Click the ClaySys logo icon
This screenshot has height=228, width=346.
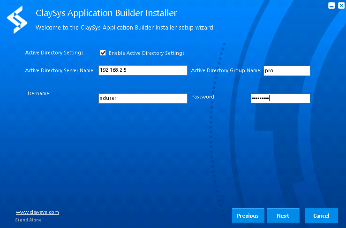17,20
